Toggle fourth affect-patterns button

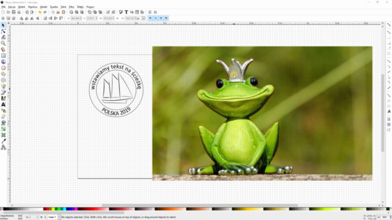pyautogui.click(x=166, y=18)
